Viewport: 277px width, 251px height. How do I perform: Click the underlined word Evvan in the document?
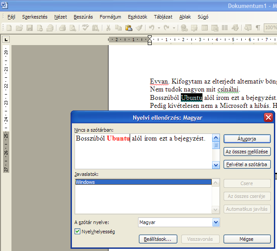click(x=159, y=82)
